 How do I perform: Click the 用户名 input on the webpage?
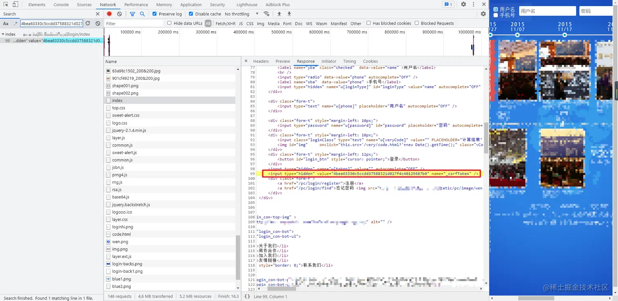(547, 11)
